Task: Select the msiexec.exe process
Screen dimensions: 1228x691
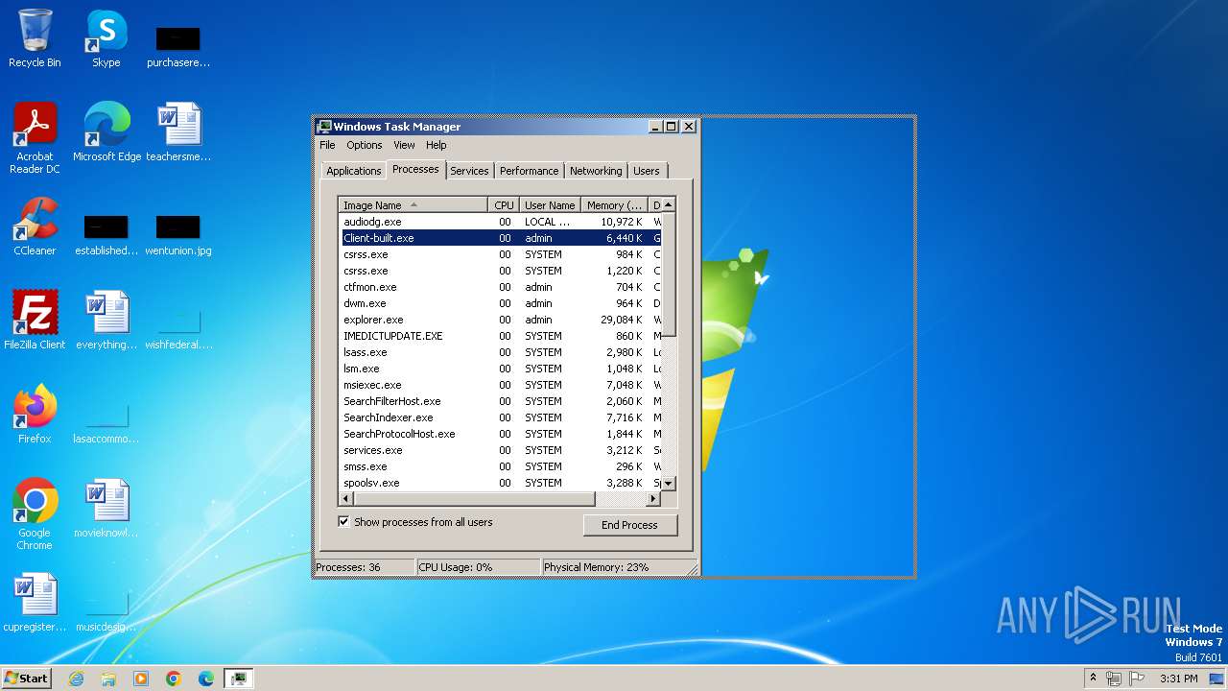Action: point(500,385)
